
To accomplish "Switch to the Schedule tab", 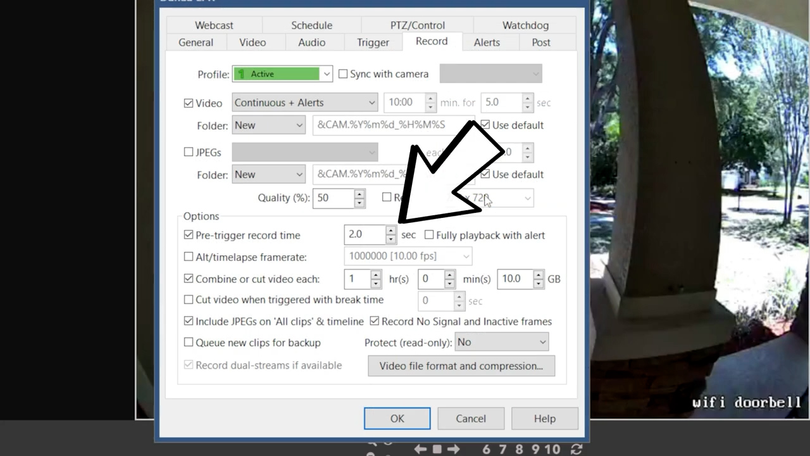I will point(311,25).
